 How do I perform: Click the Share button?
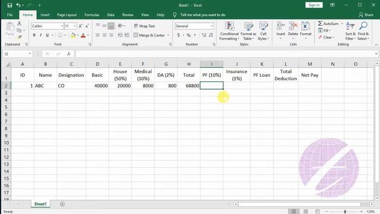[x=366, y=15]
